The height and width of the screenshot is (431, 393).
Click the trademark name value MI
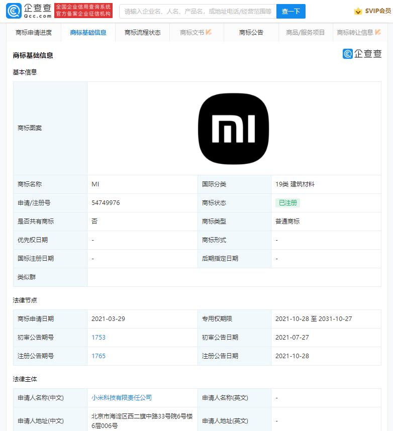95,184
